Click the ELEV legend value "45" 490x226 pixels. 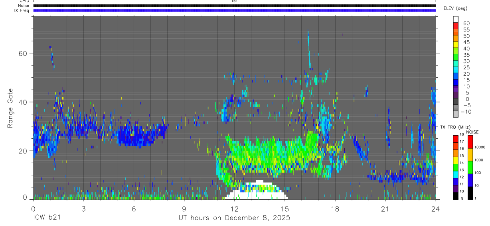(x=466, y=42)
